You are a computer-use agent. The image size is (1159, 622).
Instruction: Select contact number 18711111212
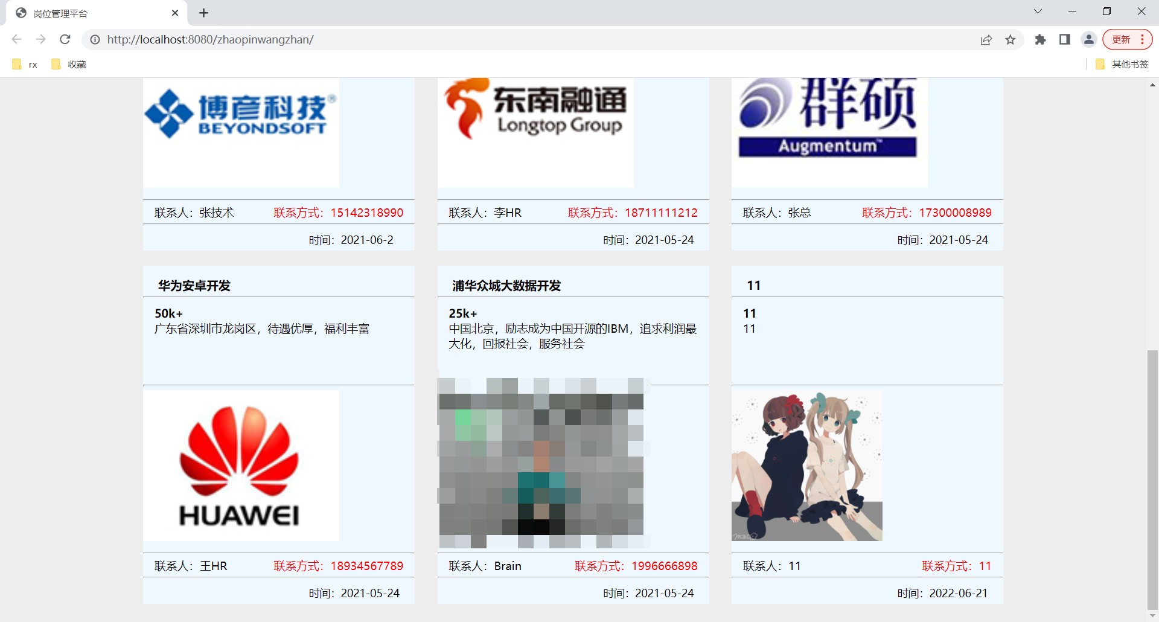(661, 213)
